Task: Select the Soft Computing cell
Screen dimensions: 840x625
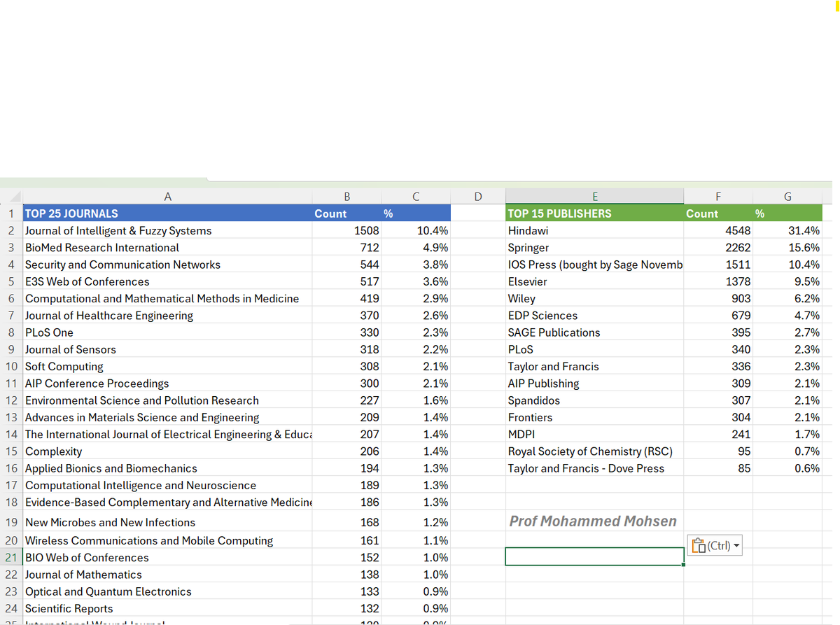Action: tap(167, 366)
